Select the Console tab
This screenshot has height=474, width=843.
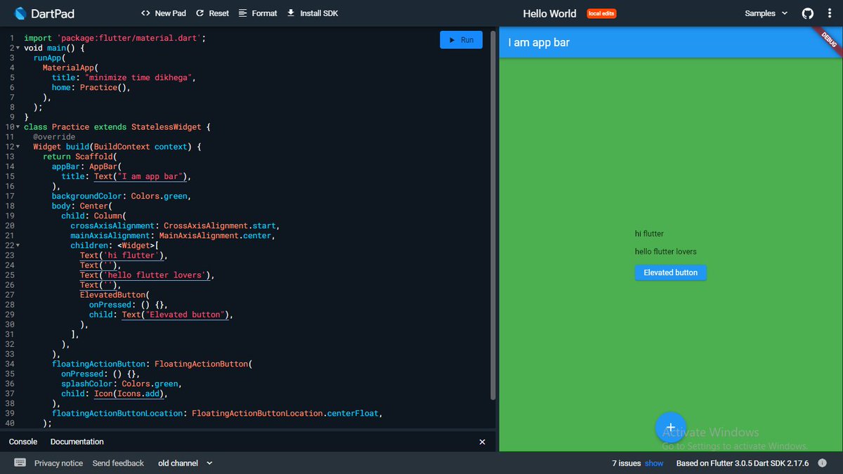click(x=22, y=442)
